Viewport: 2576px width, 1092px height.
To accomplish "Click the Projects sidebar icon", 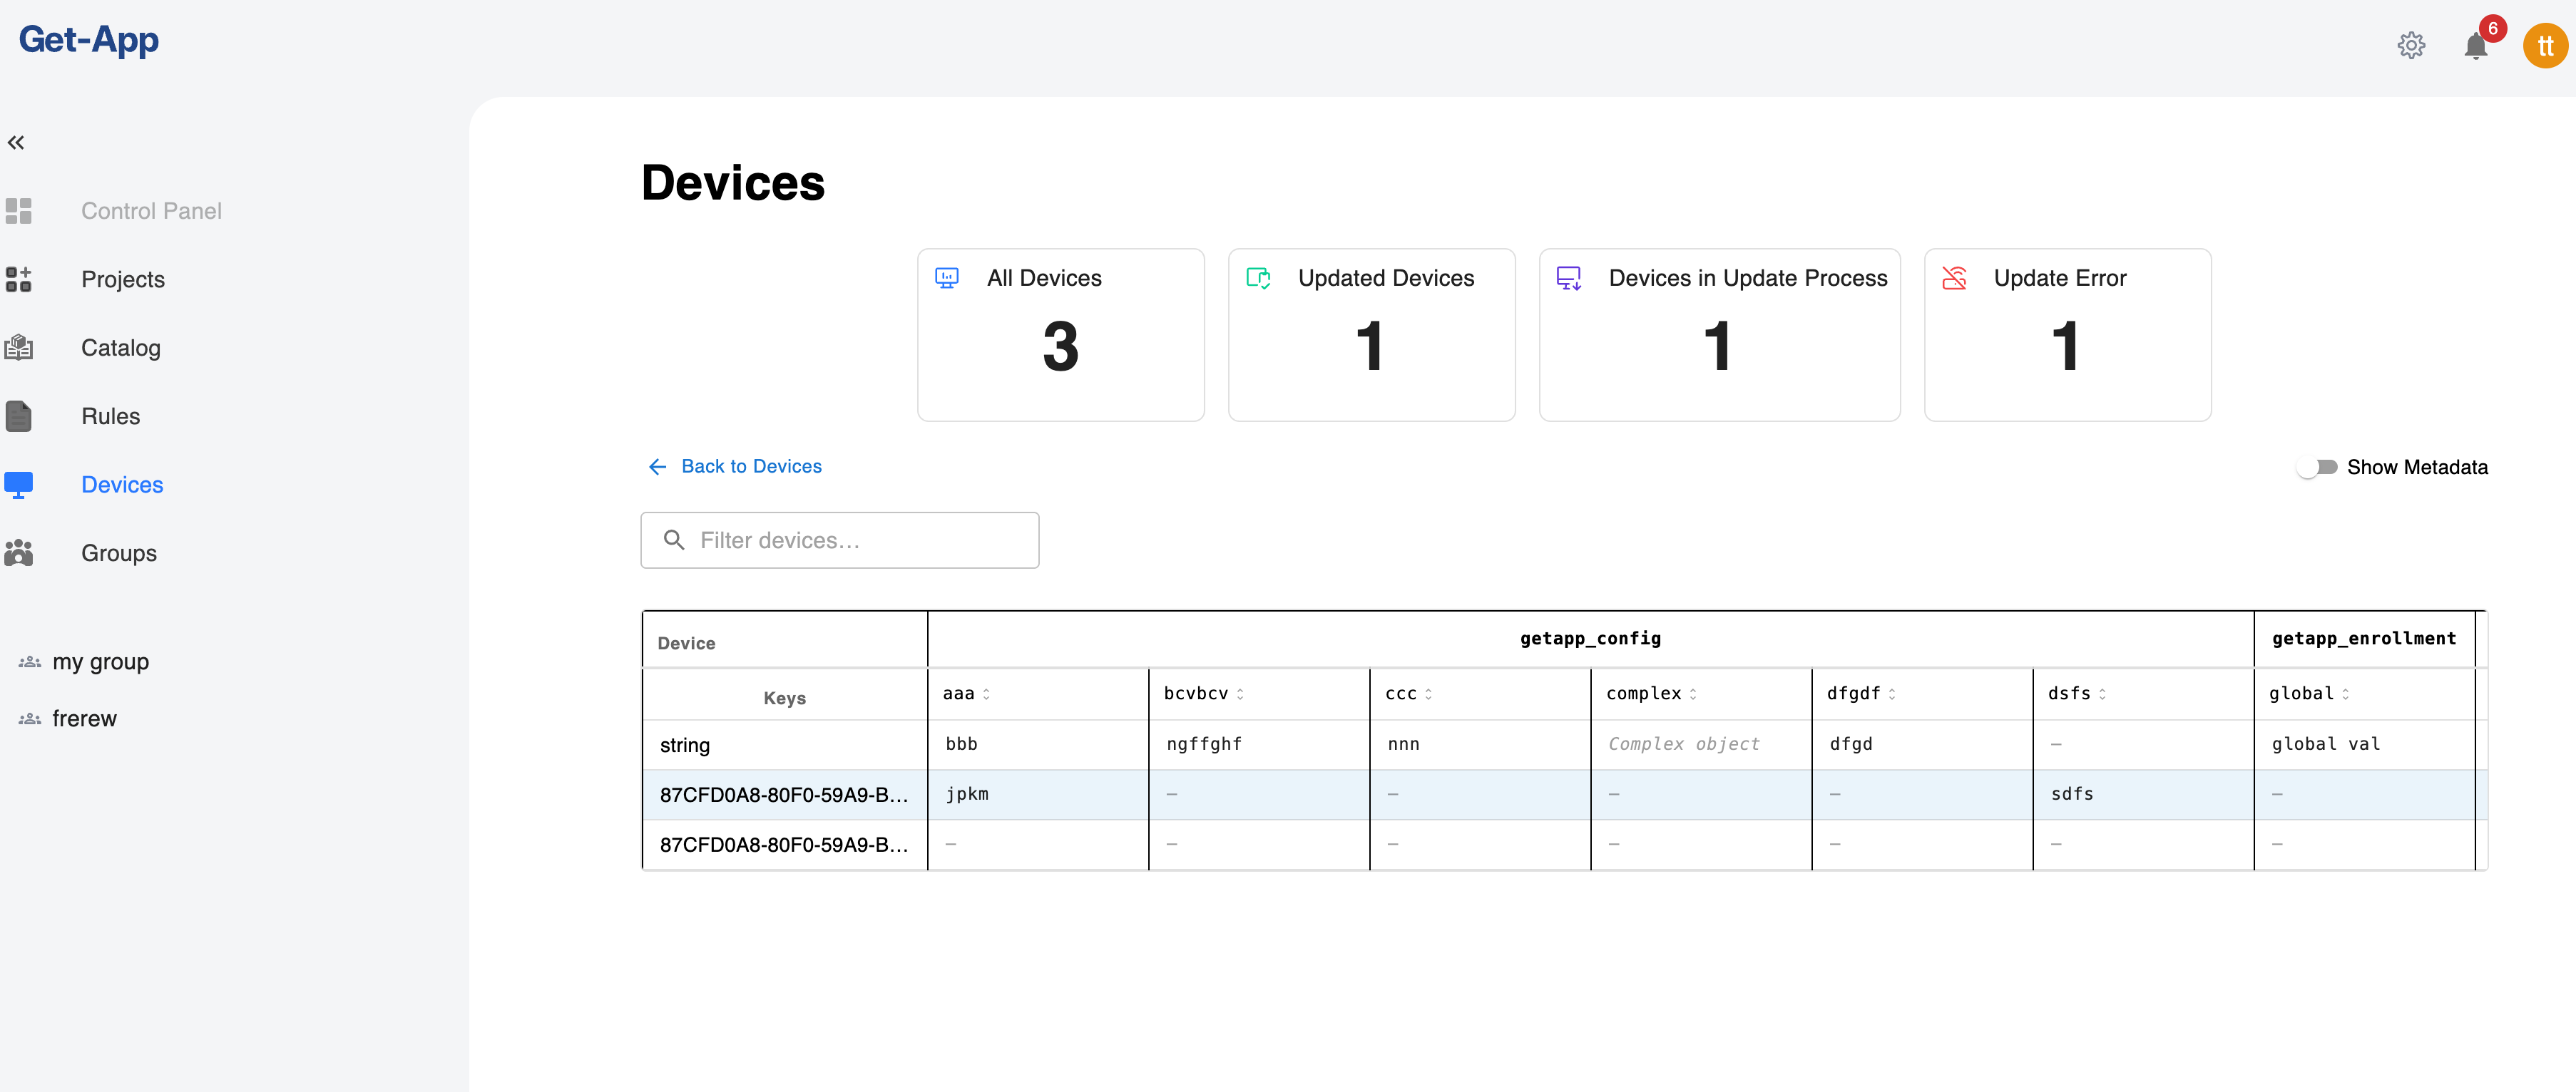I will tap(18, 279).
